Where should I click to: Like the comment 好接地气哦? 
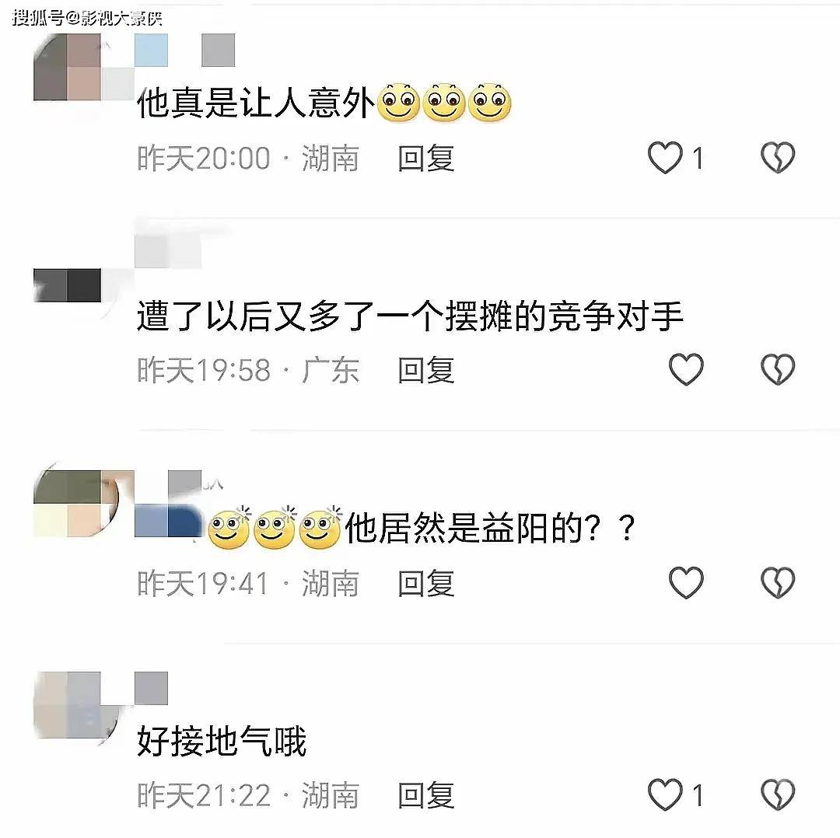pos(665,794)
